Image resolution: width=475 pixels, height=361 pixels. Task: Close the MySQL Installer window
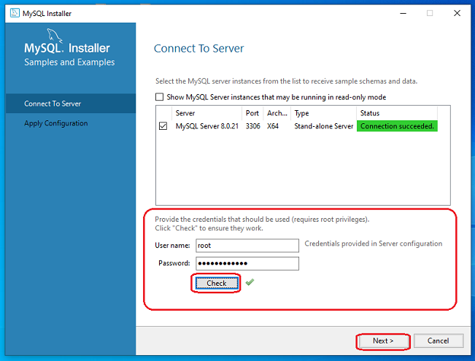[457, 13]
